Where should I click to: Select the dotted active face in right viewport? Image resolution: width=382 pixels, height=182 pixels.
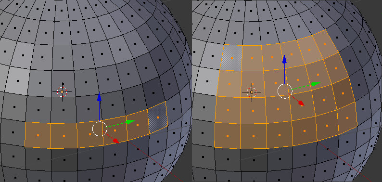[x=232, y=58]
